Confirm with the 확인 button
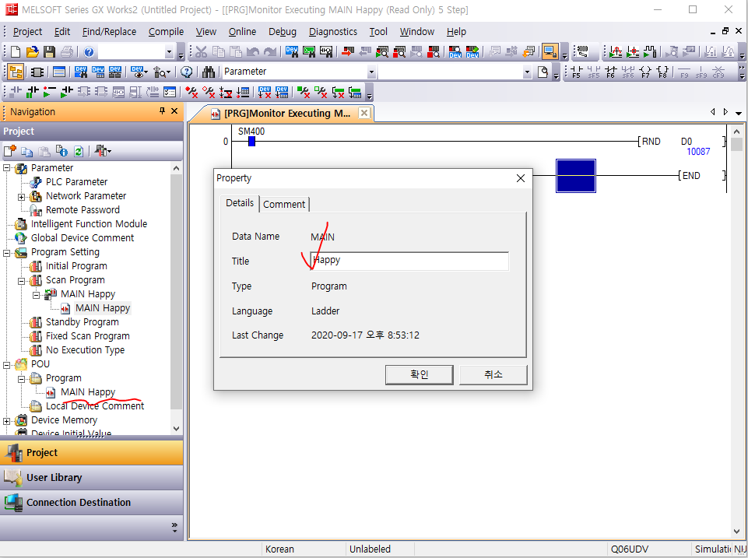This screenshot has width=748, height=558. [419, 375]
